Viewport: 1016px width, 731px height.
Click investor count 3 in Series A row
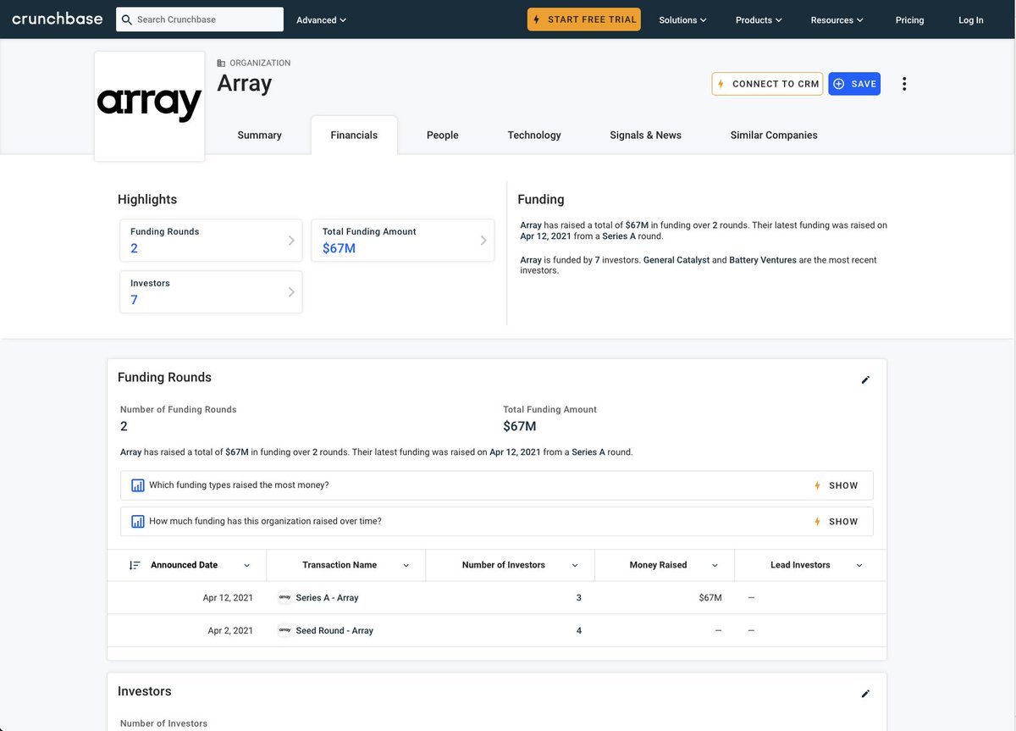(x=579, y=598)
